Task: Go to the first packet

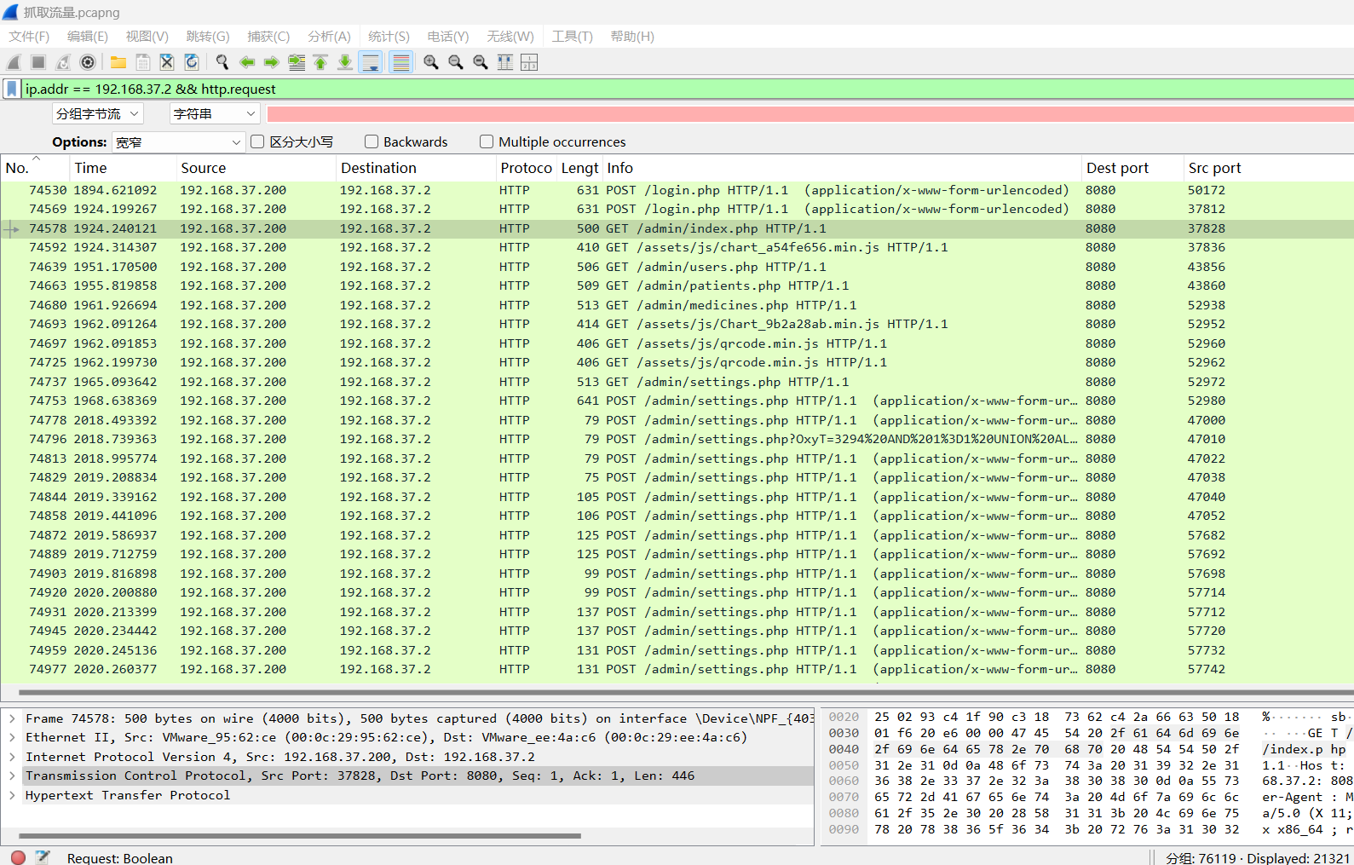Action: coord(320,62)
